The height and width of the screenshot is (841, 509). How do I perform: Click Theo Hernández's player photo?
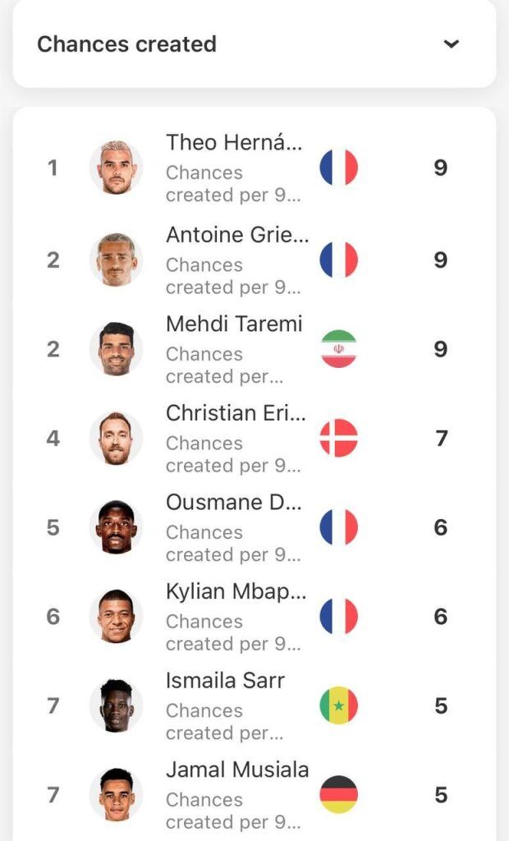pyautogui.click(x=116, y=168)
